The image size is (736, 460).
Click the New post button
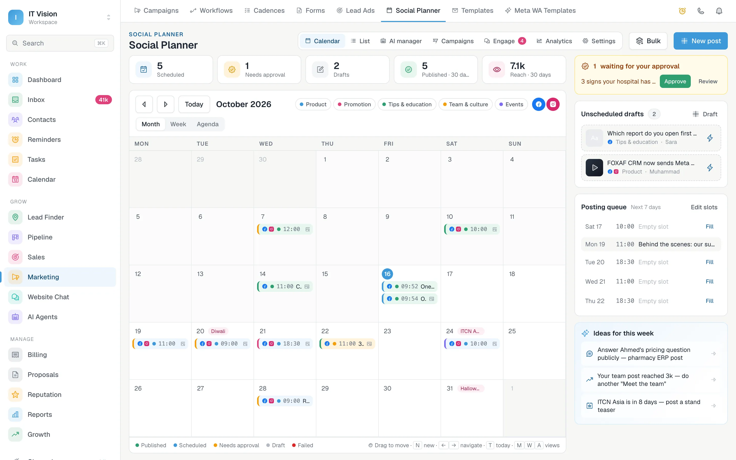pos(700,41)
